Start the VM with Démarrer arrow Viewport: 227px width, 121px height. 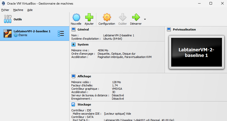point(136,17)
